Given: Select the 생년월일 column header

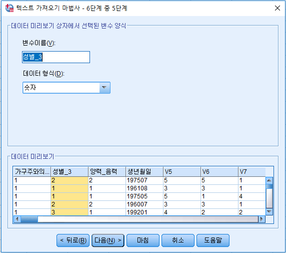Looking at the screenshot, I should (x=144, y=172).
